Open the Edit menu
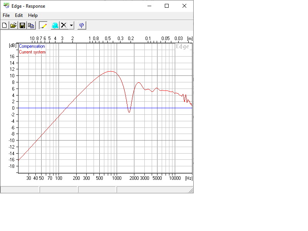Viewport: 308px width, 231px height. (x=19, y=15)
